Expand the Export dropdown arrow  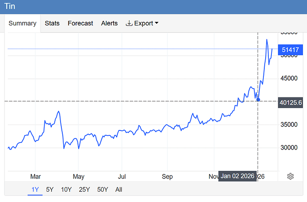click(157, 23)
